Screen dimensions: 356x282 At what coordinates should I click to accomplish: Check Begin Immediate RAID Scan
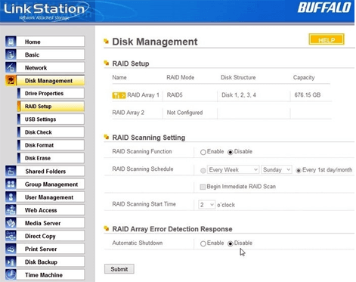(x=203, y=187)
